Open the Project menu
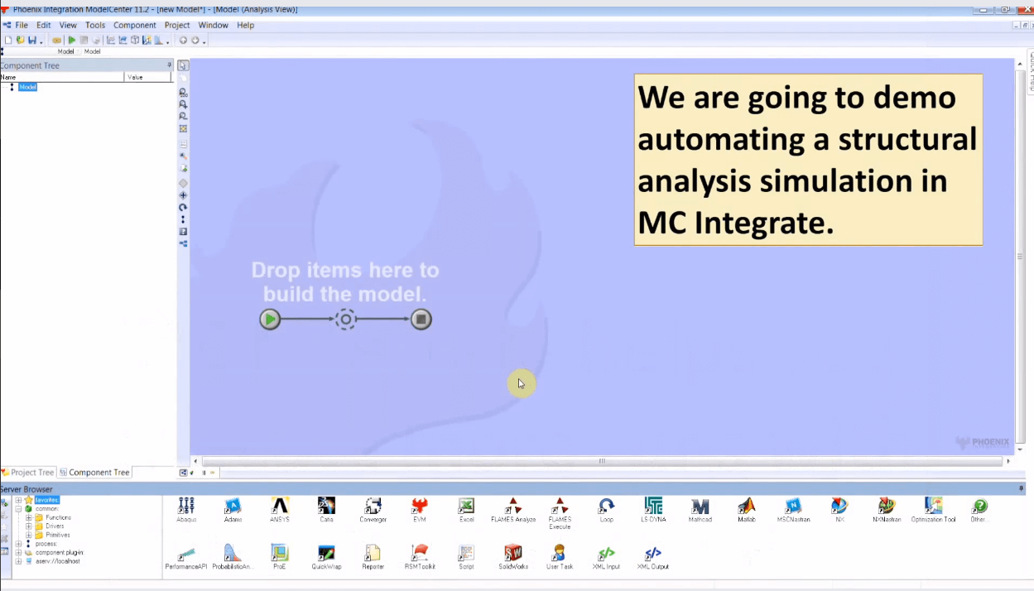The image size is (1034, 591). [x=177, y=26]
